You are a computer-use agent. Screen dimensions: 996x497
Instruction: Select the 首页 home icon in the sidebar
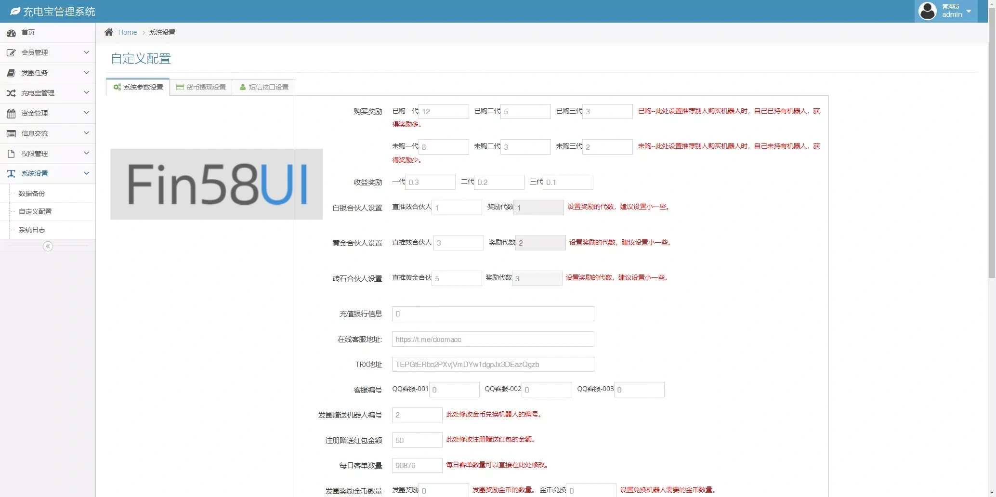click(x=11, y=33)
